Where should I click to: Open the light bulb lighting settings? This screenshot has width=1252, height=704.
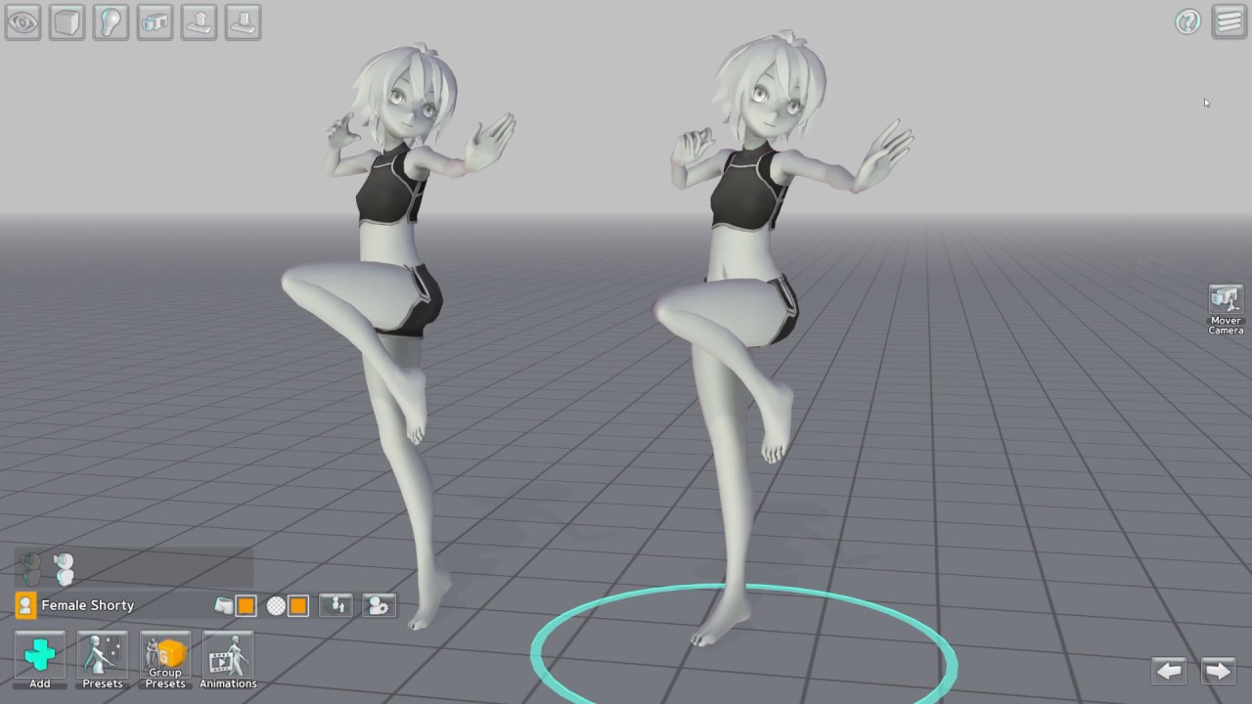[112, 22]
